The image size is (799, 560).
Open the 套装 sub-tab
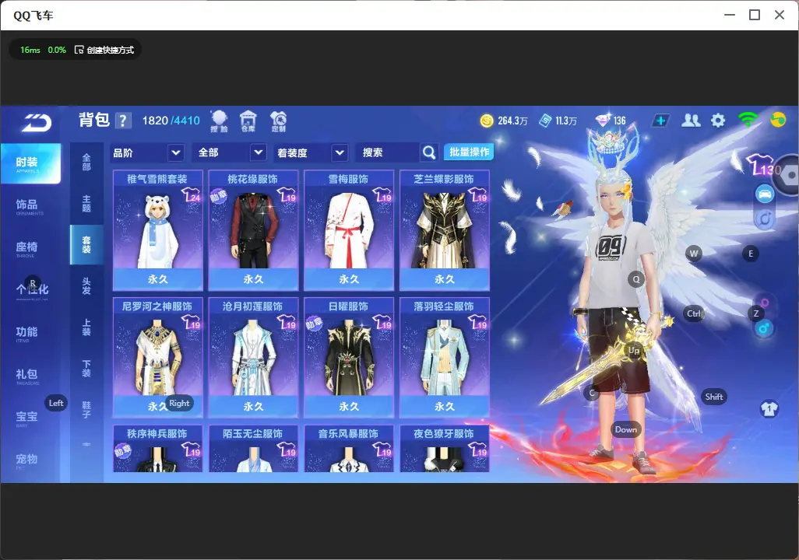point(86,244)
